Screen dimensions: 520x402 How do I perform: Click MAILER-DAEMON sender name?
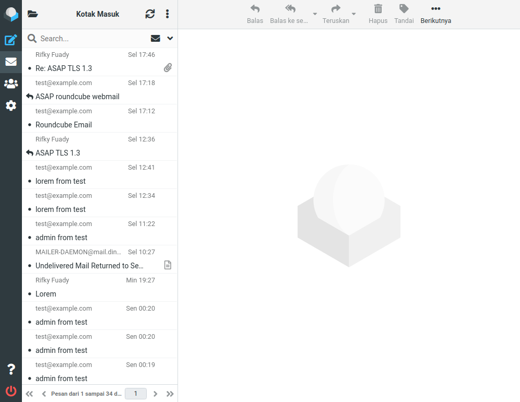click(x=78, y=252)
